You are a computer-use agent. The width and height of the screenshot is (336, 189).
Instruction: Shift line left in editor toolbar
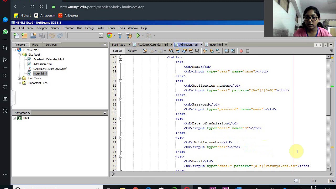click(x=226, y=51)
